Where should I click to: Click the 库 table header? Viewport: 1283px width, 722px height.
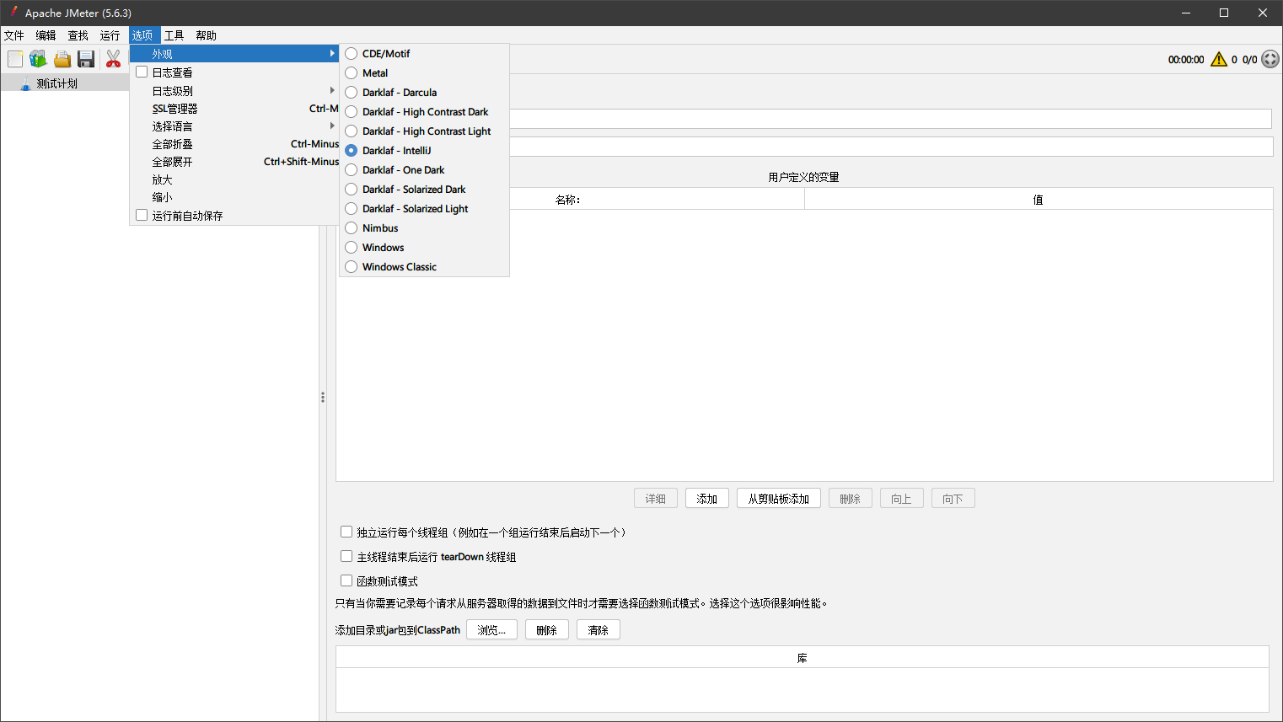803,658
